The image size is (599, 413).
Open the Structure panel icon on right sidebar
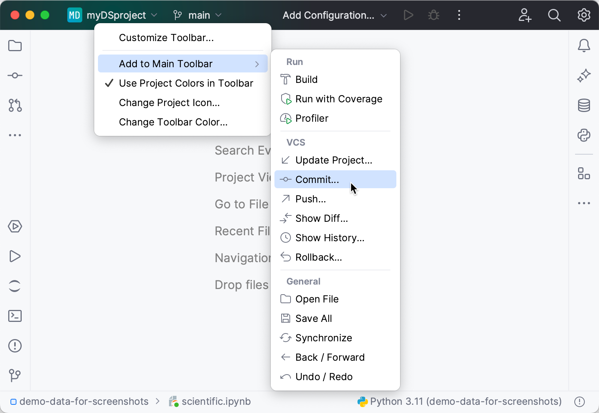584,174
